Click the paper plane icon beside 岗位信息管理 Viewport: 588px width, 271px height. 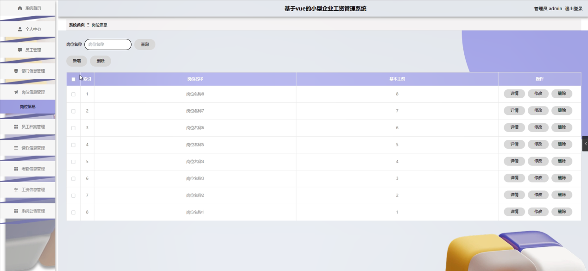point(16,92)
